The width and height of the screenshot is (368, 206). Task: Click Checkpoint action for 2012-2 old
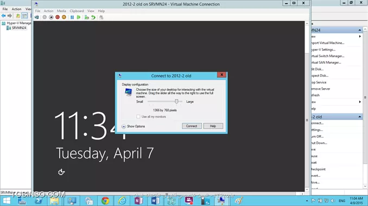(319, 169)
